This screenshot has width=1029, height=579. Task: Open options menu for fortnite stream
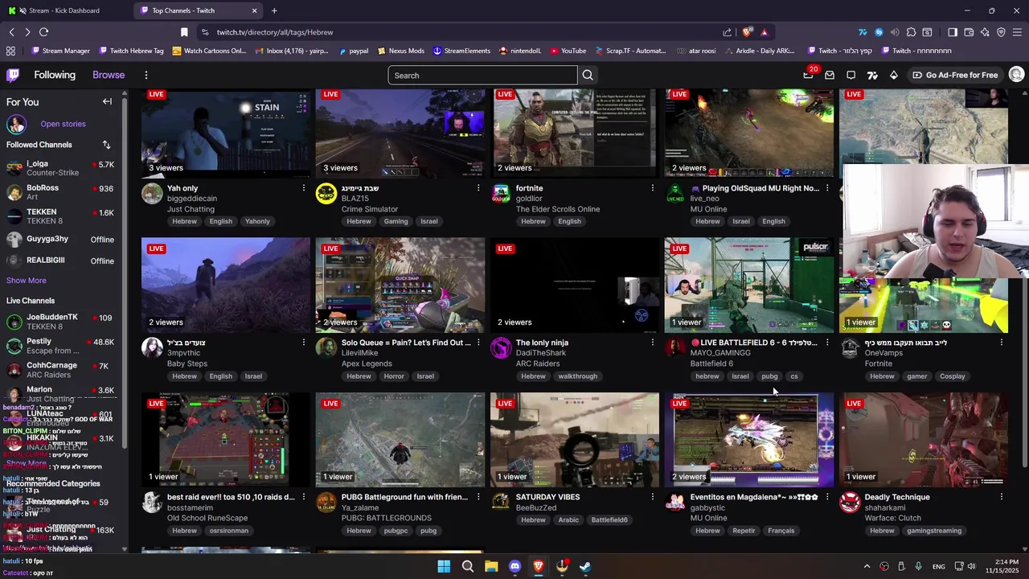[652, 188]
